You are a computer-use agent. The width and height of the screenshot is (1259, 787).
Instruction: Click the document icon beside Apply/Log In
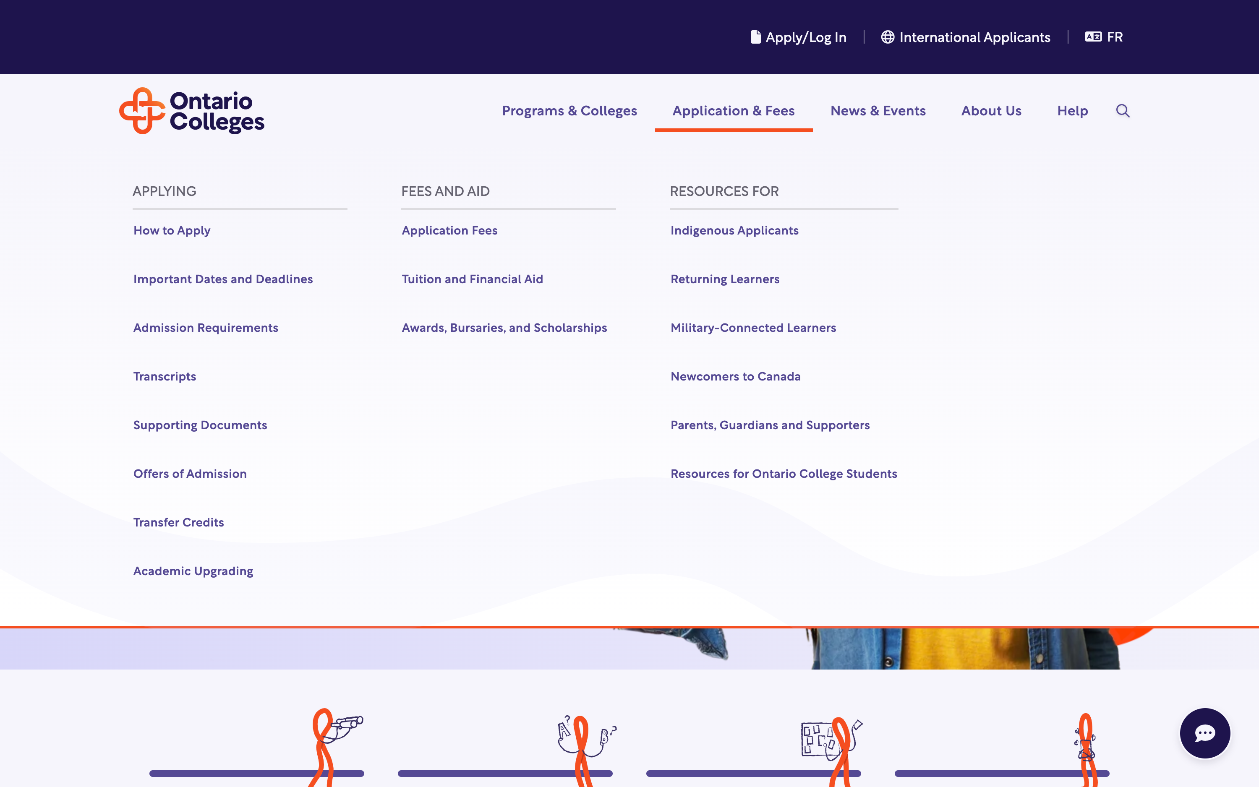pyautogui.click(x=755, y=37)
